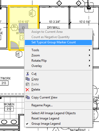99x131 pixels.
Task: Open the Overlay submenu
Action: [x=58, y=66]
